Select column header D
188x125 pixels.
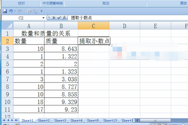click(124, 26)
